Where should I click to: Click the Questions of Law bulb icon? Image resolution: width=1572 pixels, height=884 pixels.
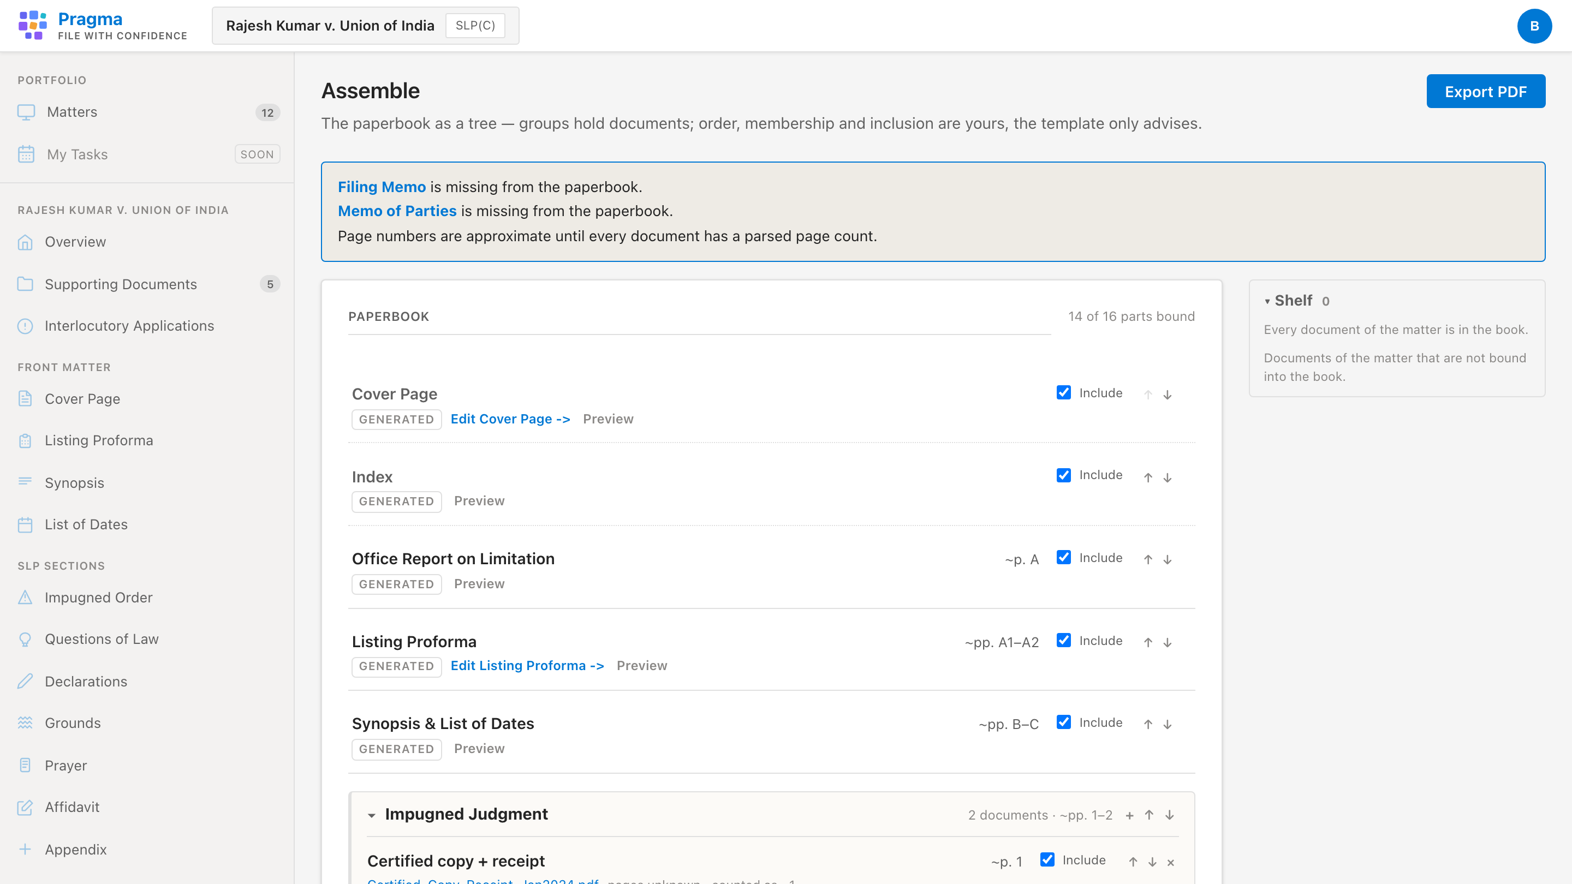tap(25, 639)
